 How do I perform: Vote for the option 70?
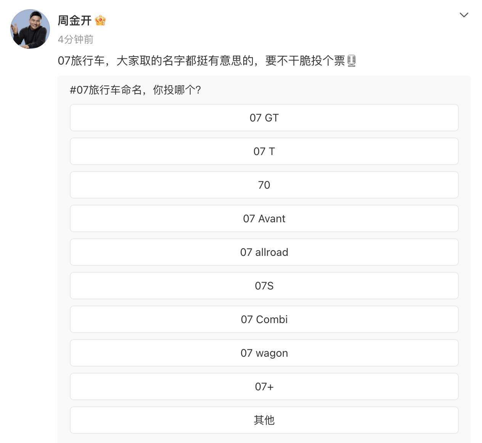(264, 185)
